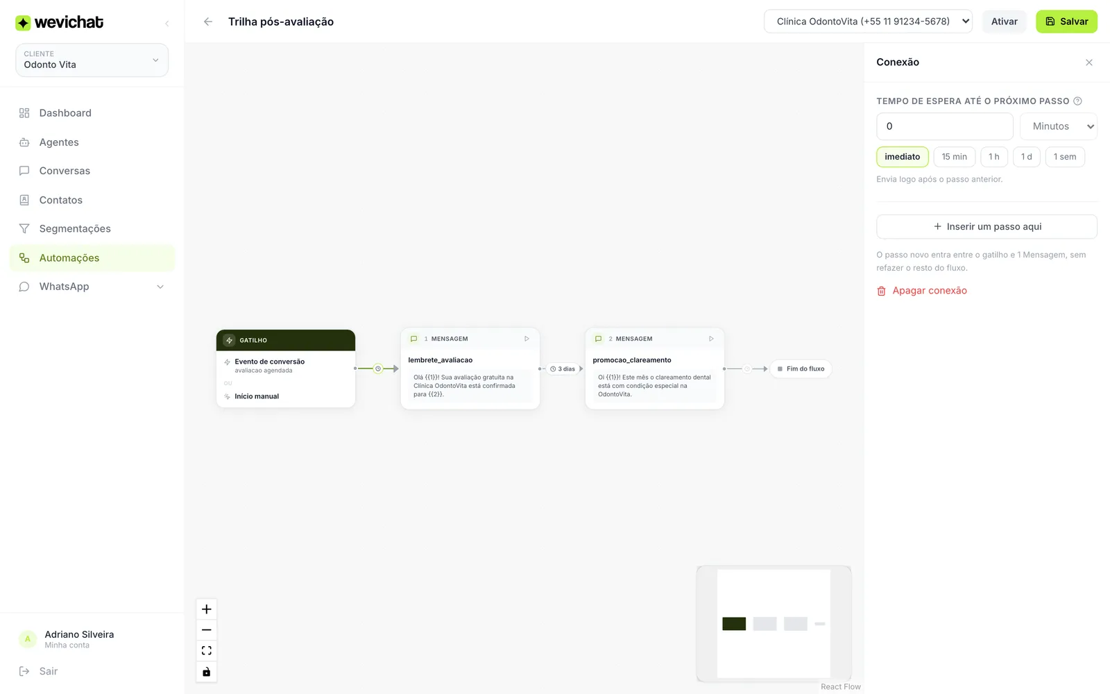Select Evento de conversão trigger
This screenshot has width=1110, height=694.
286,365
